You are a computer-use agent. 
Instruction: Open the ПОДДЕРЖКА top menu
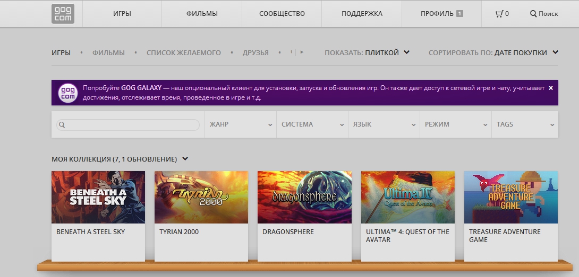(x=362, y=14)
